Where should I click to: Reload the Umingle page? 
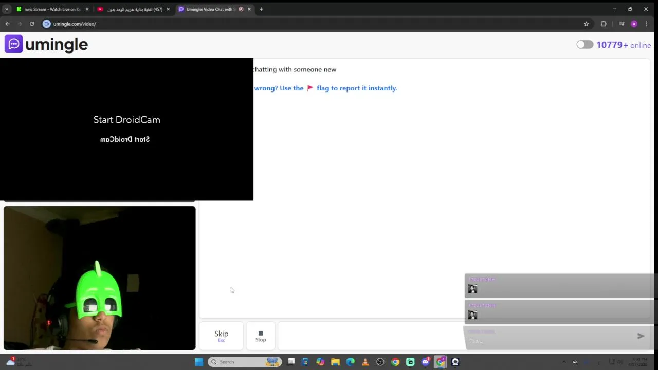(32, 24)
